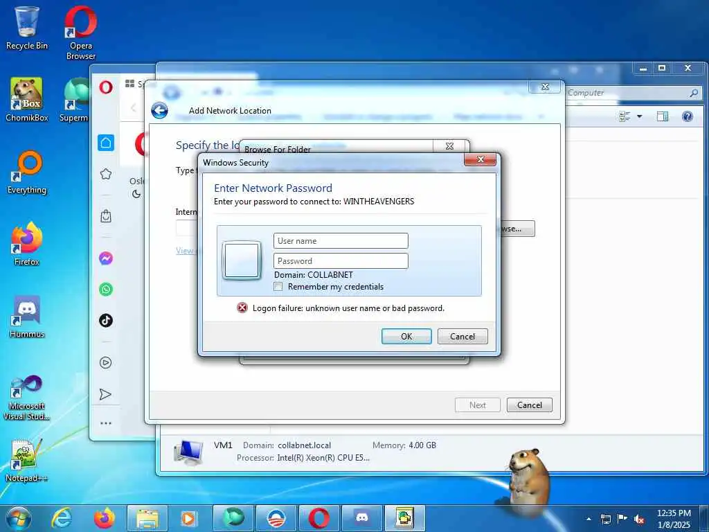Select Microsoft Visual Studio desktop shortcut
Screen dimensions: 709x532
click(27, 397)
